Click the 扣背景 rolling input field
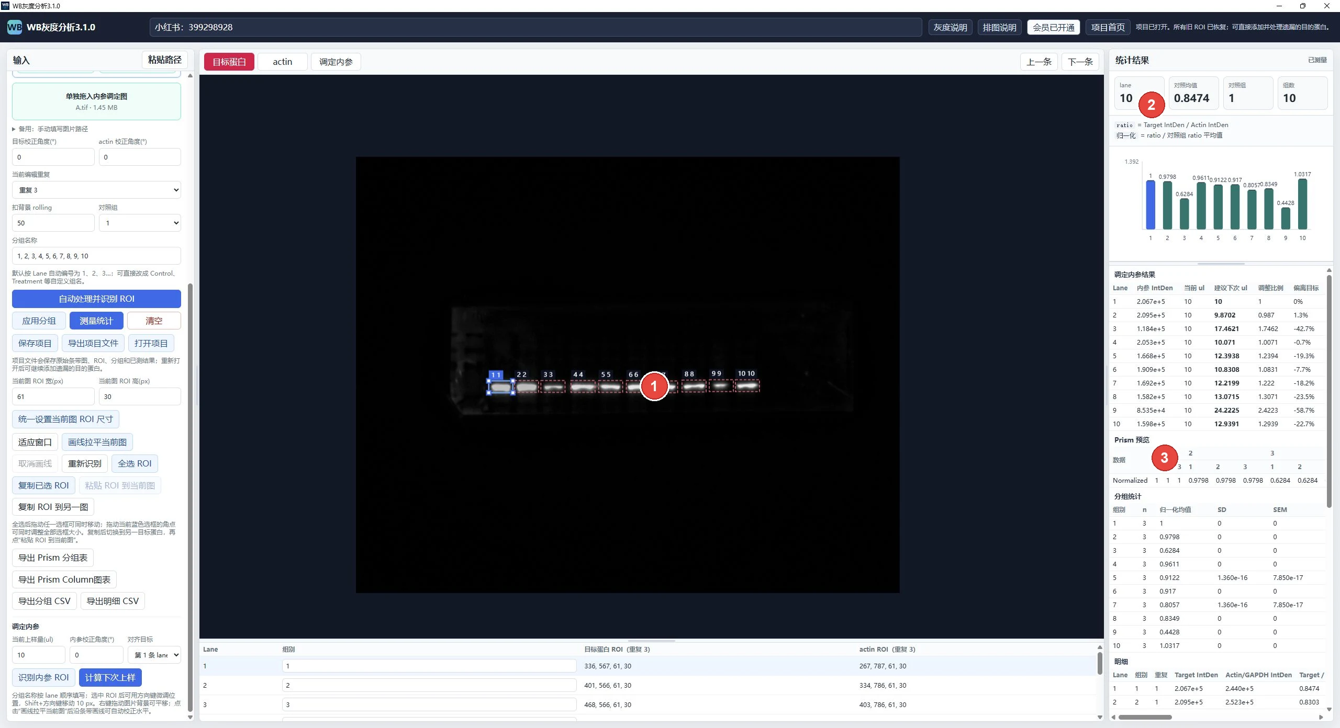1340x728 pixels. point(53,223)
